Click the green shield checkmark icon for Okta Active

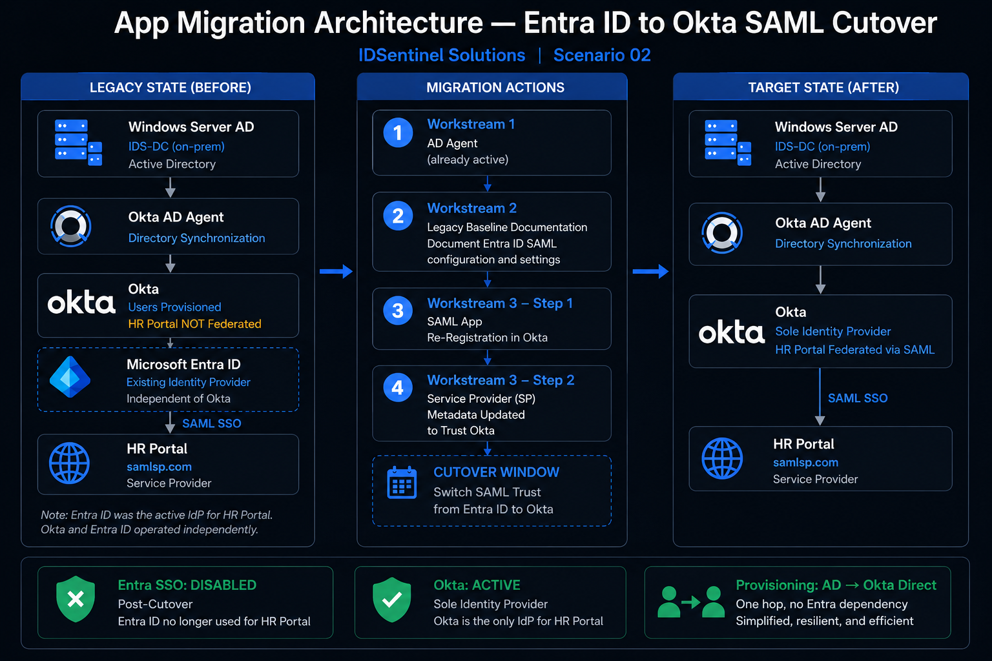tap(391, 600)
